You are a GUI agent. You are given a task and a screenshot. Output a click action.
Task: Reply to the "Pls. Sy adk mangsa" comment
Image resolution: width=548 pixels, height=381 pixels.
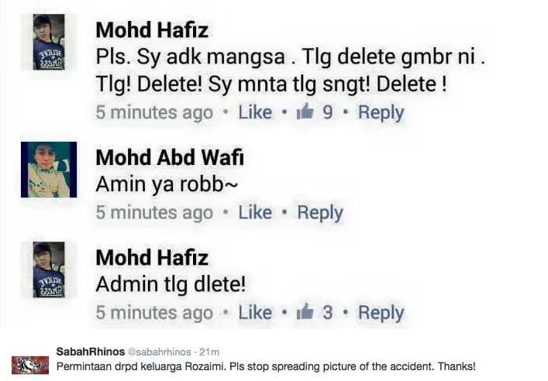381,112
